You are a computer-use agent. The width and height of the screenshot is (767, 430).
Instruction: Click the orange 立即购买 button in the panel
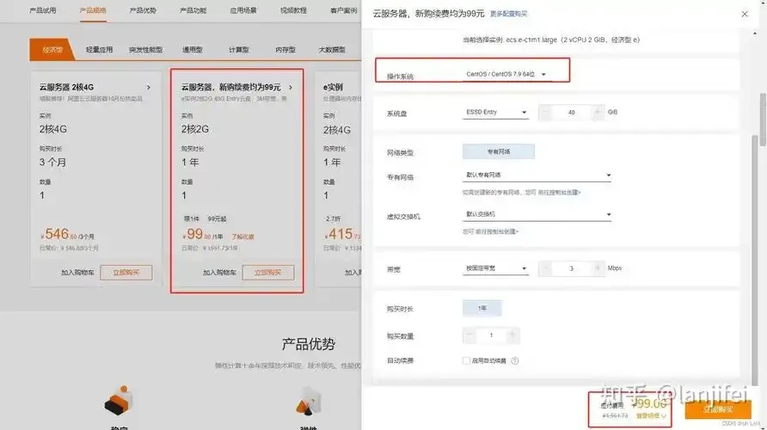[718, 409]
